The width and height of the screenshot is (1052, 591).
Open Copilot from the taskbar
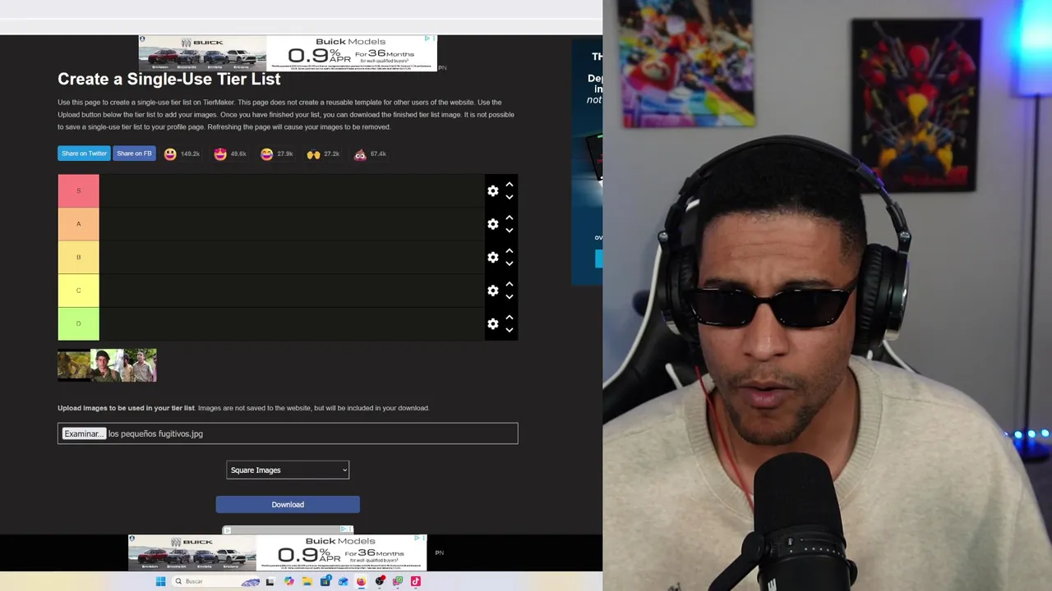coord(288,581)
